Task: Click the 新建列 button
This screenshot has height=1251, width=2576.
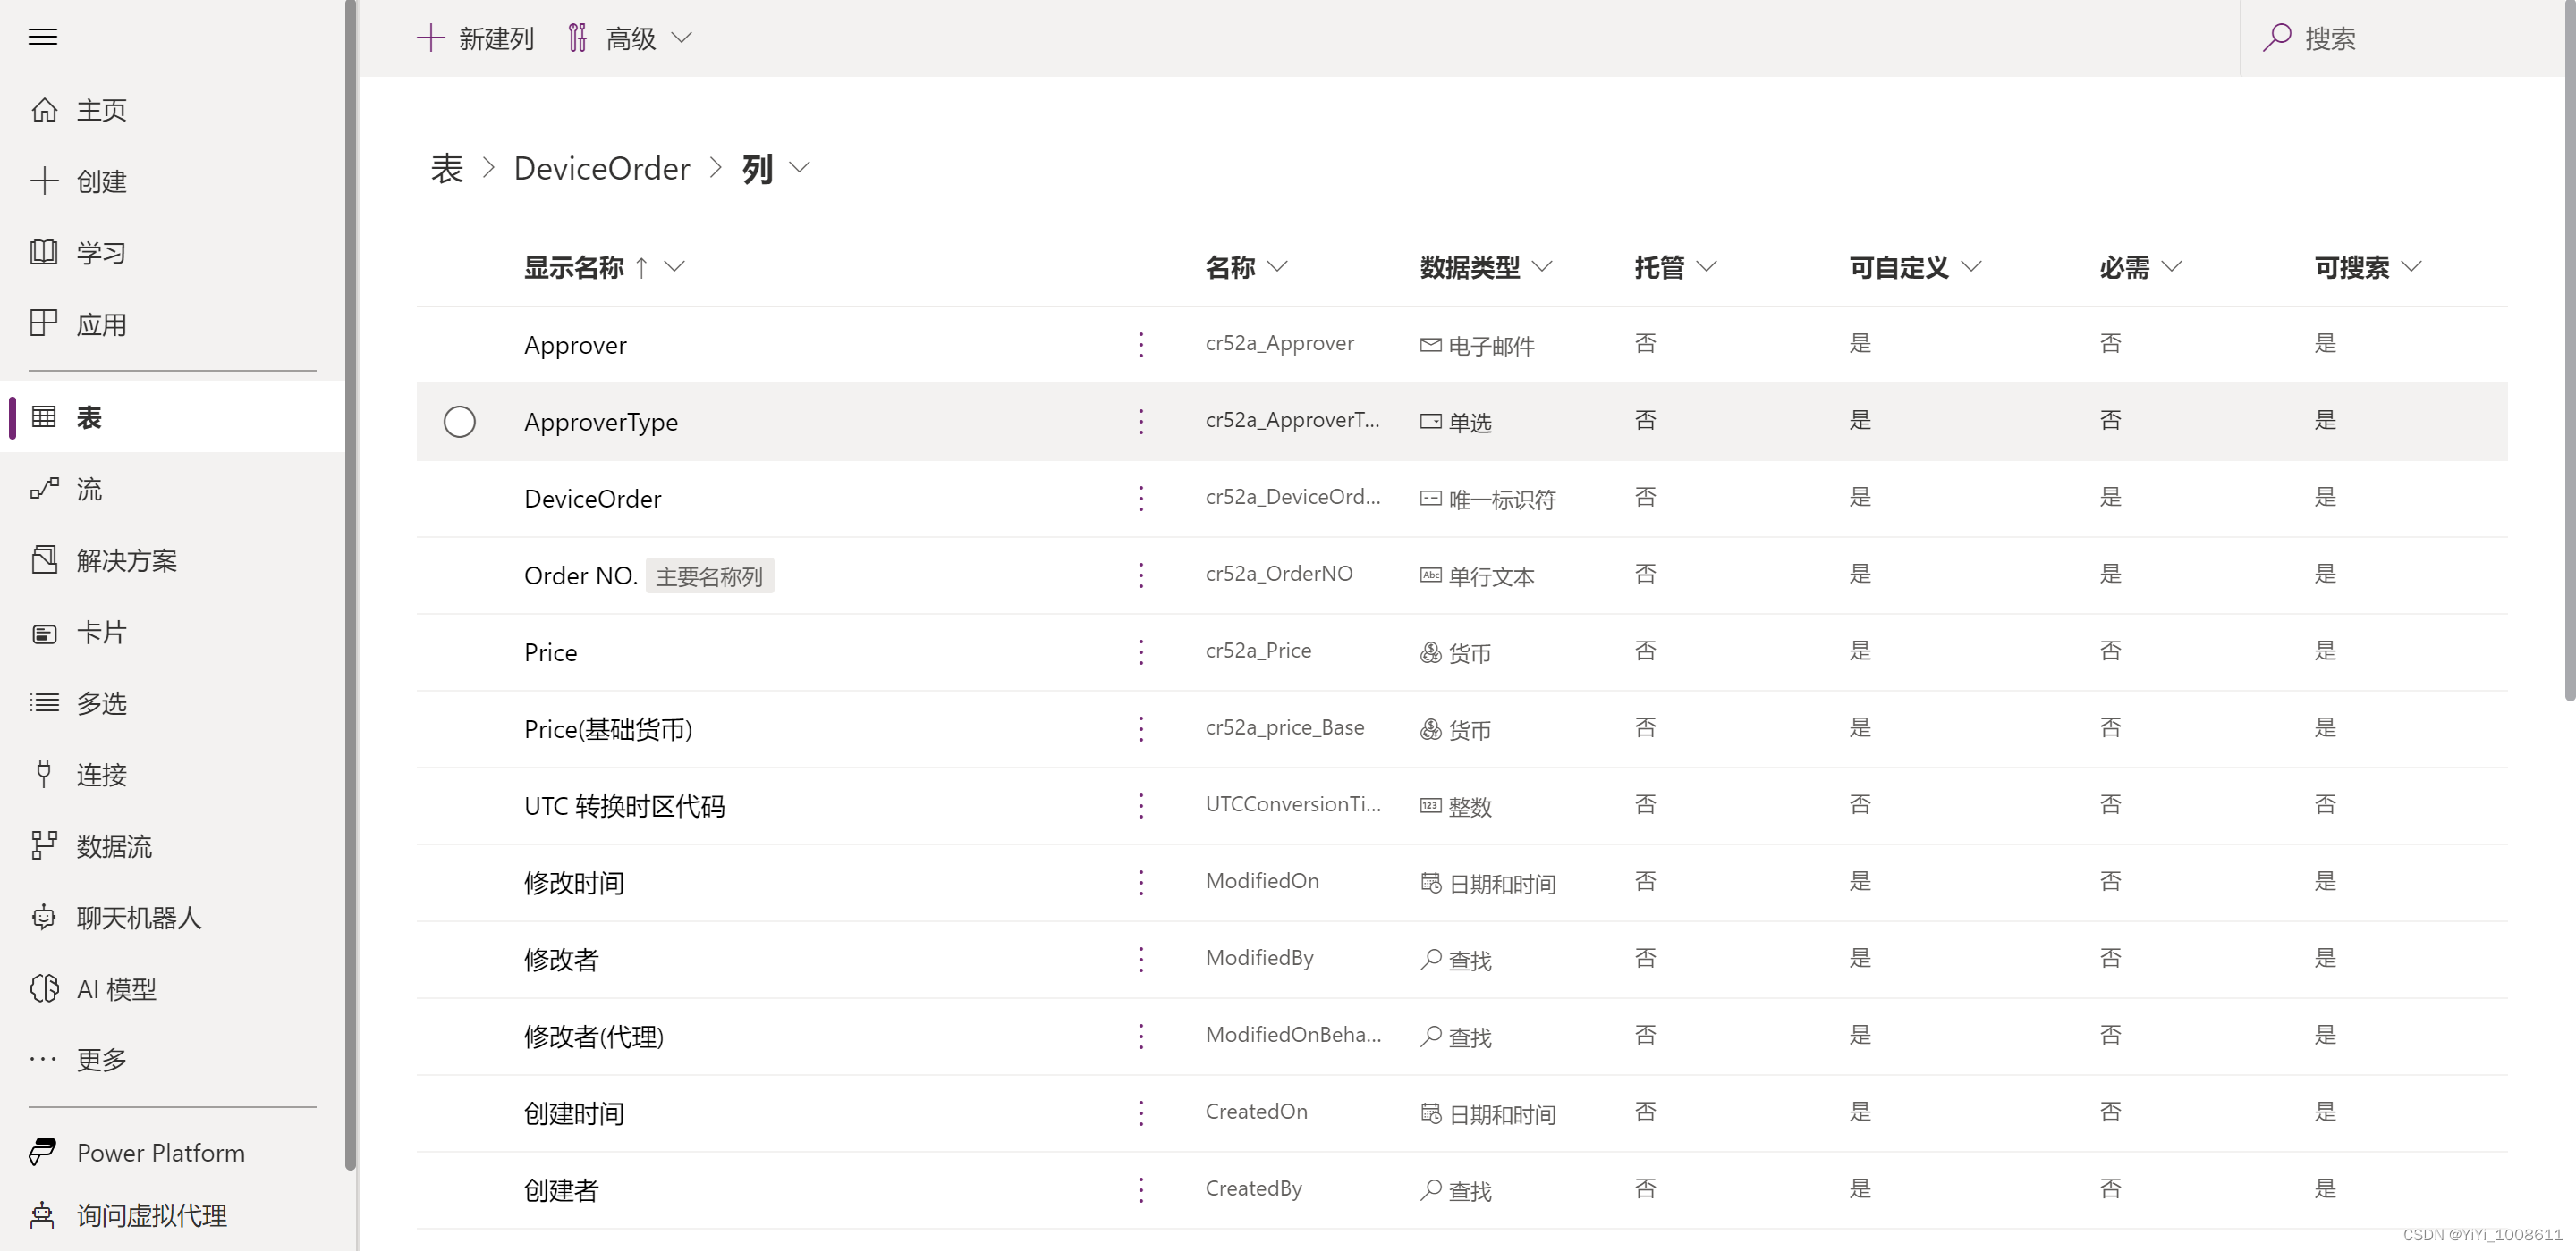Action: [x=475, y=37]
